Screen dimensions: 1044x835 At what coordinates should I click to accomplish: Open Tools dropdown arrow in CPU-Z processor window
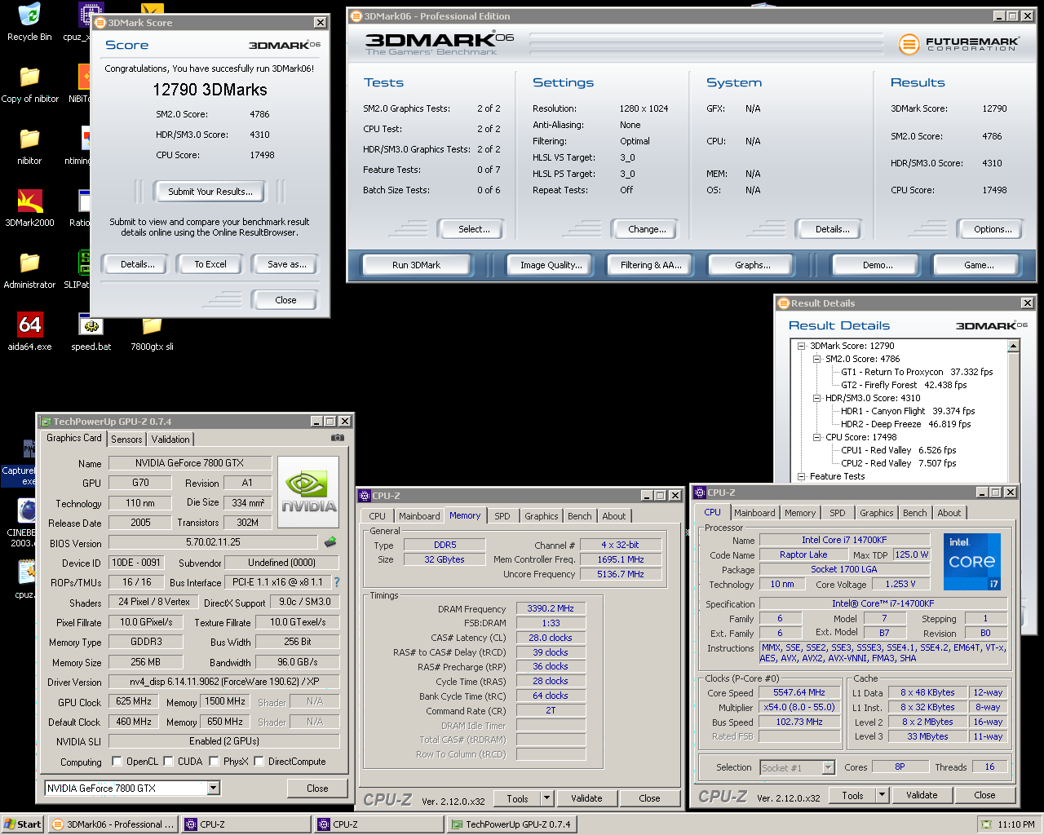(882, 795)
